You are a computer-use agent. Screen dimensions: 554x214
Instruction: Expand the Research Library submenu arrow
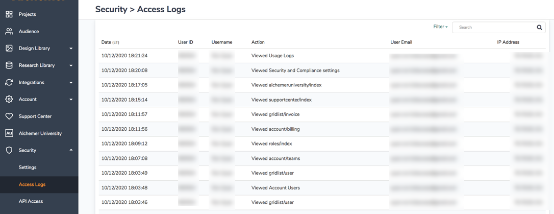tap(71, 65)
